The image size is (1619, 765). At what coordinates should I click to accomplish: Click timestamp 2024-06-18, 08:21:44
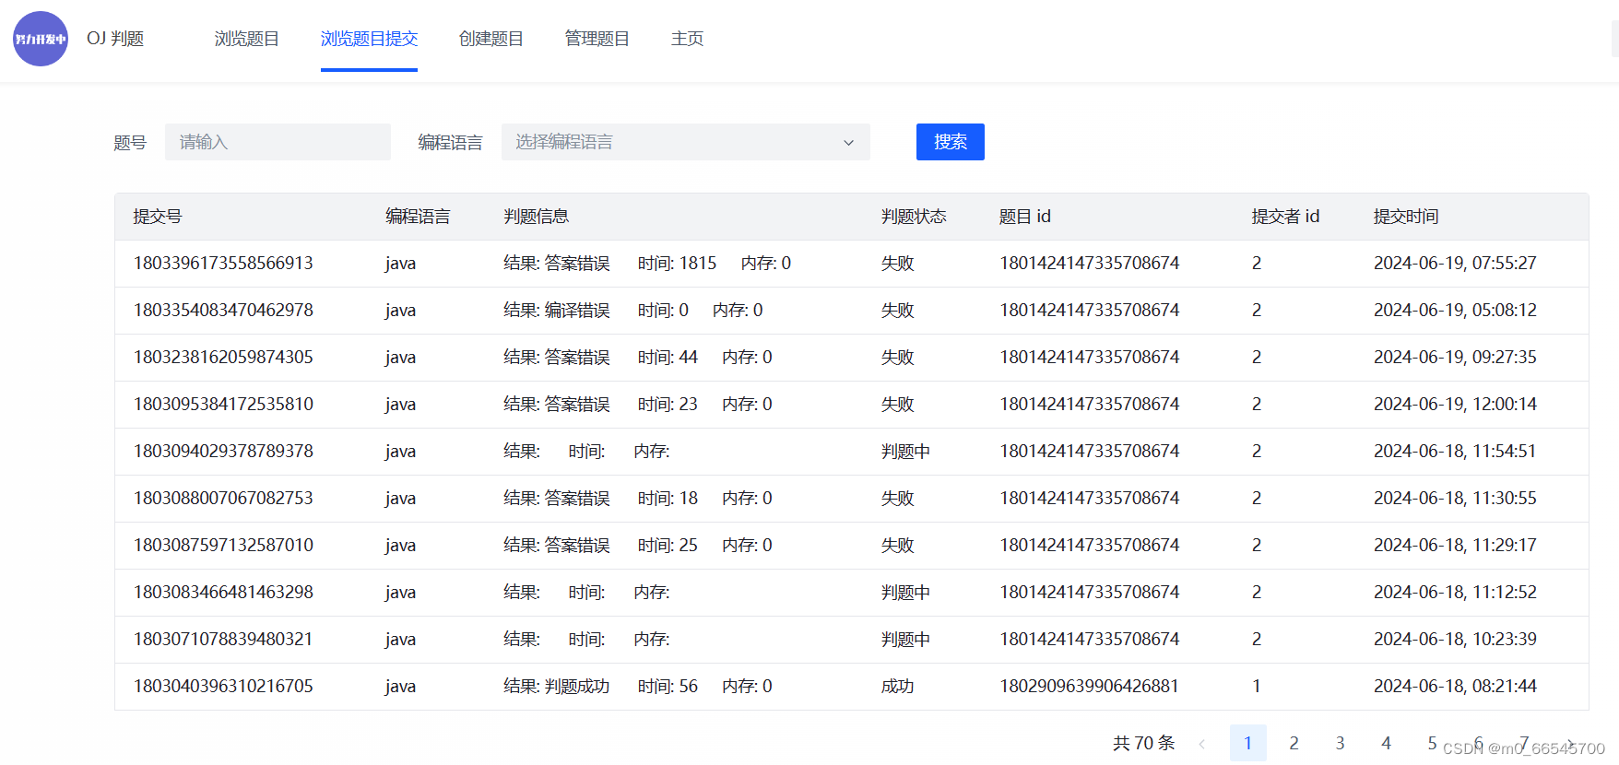tap(1455, 687)
